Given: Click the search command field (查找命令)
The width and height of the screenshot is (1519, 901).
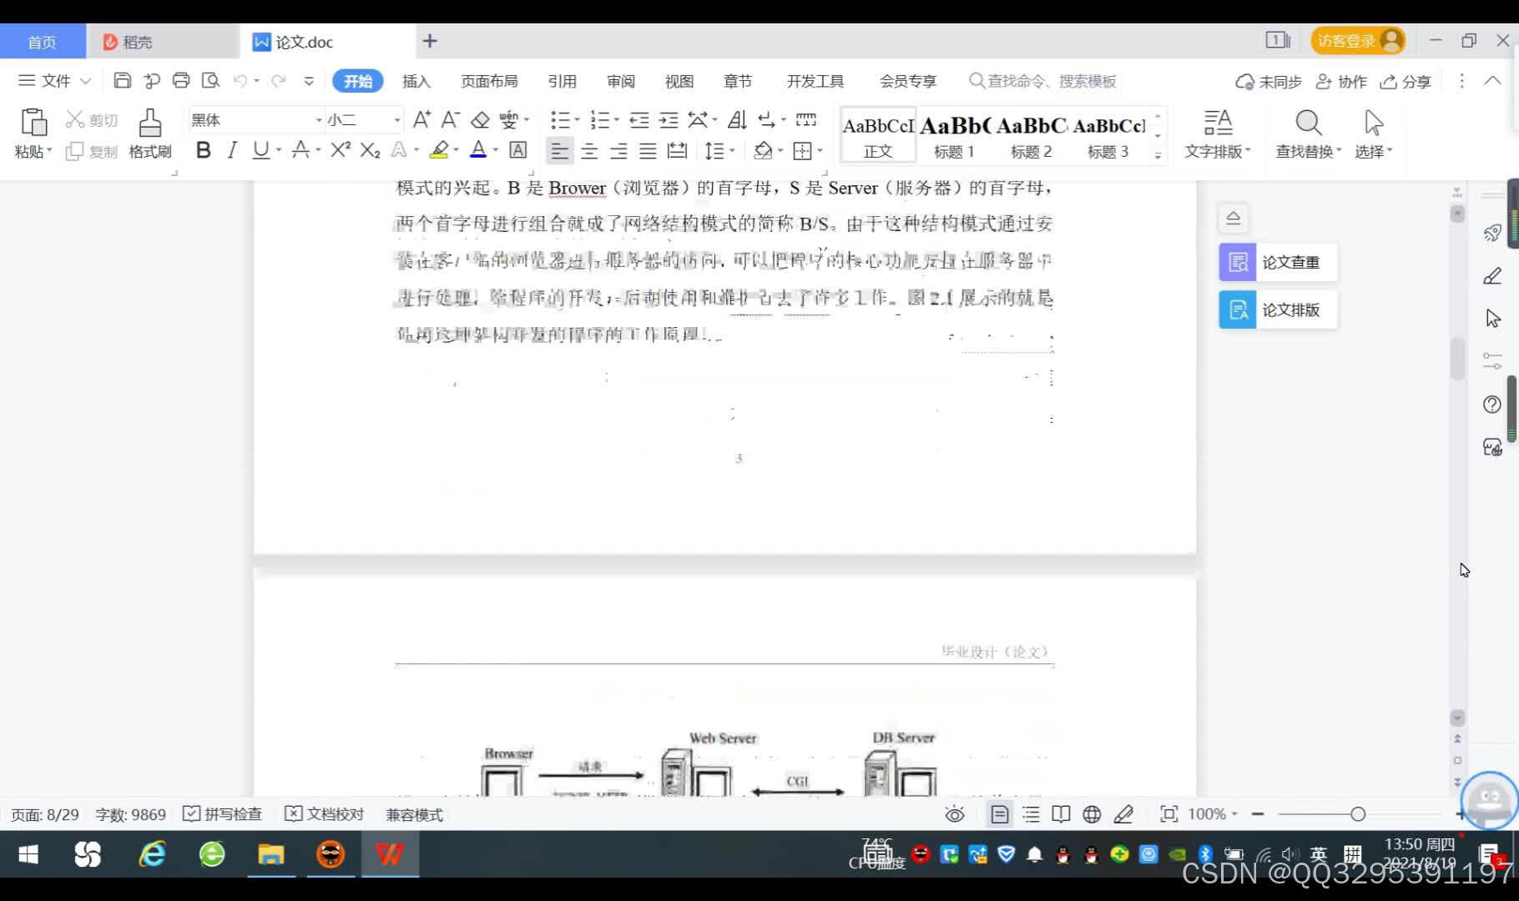Looking at the screenshot, I should point(1043,81).
